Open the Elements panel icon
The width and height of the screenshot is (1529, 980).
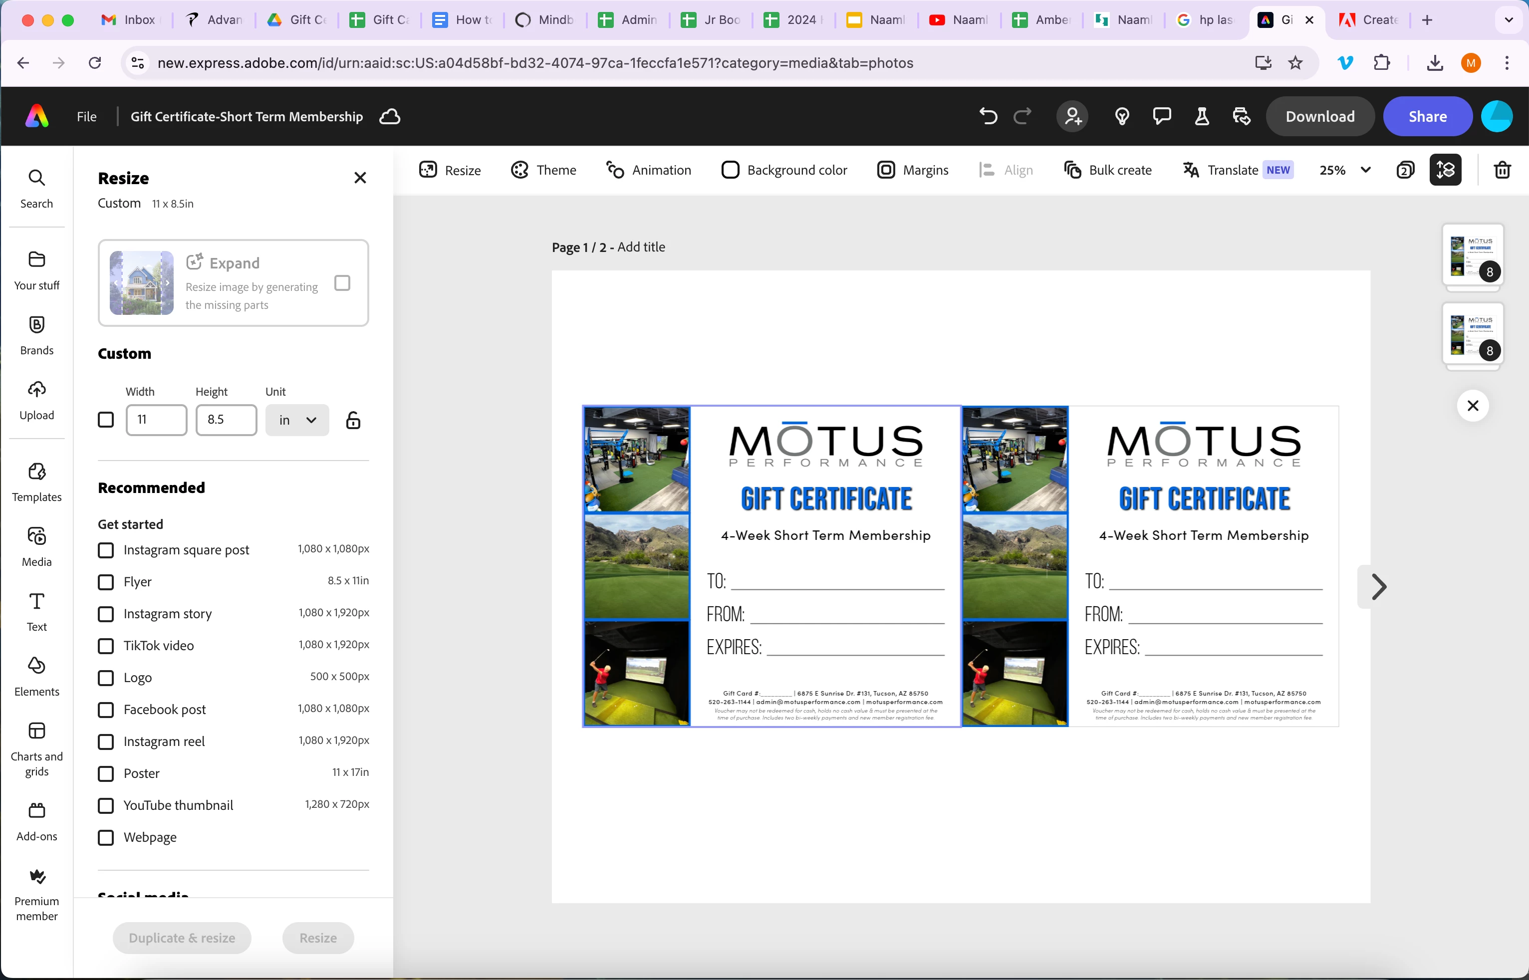tap(36, 676)
